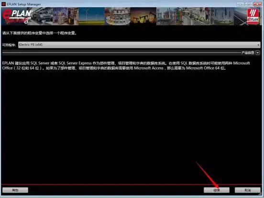
Task: Maximize the EPLAN Setup Manager window
Action: click(249, 4)
